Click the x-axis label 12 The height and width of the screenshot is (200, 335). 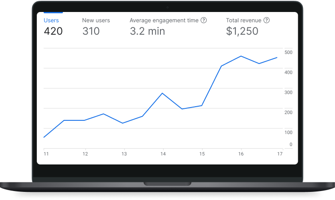pos(85,154)
